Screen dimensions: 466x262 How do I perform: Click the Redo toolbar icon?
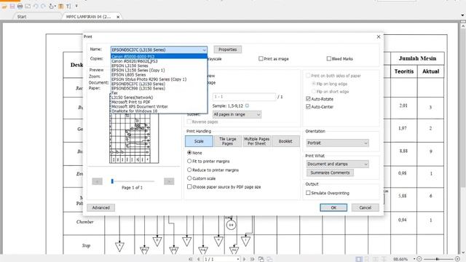pos(44,6)
